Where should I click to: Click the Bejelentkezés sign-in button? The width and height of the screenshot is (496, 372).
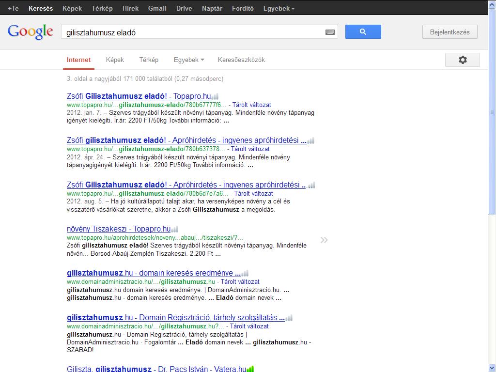pos(450,32)
